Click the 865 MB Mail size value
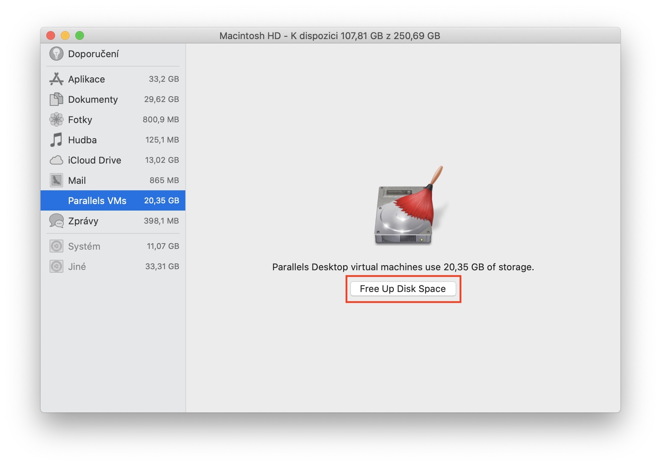The width and height of the screenshot is (661, 466). (164, 180)
